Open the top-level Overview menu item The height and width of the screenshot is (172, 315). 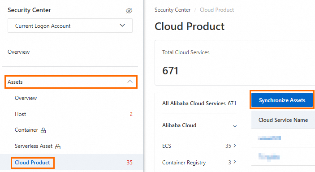click(x=19, y=52)
